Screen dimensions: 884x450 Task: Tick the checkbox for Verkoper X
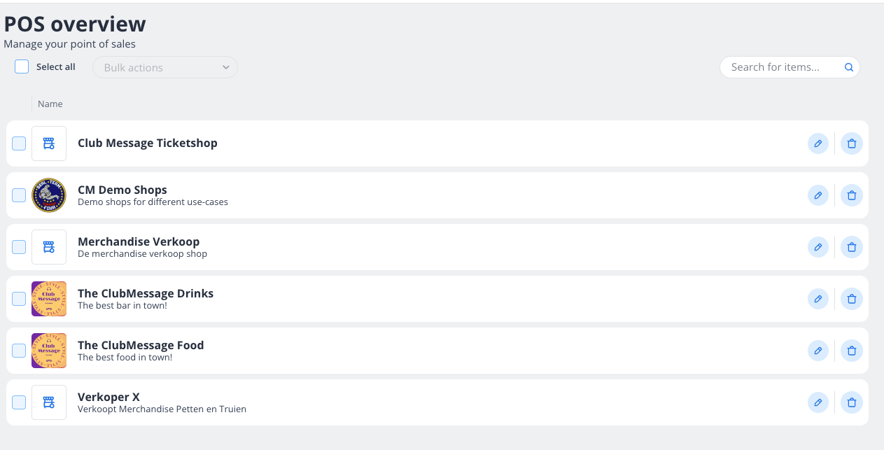tap(19, 402)
